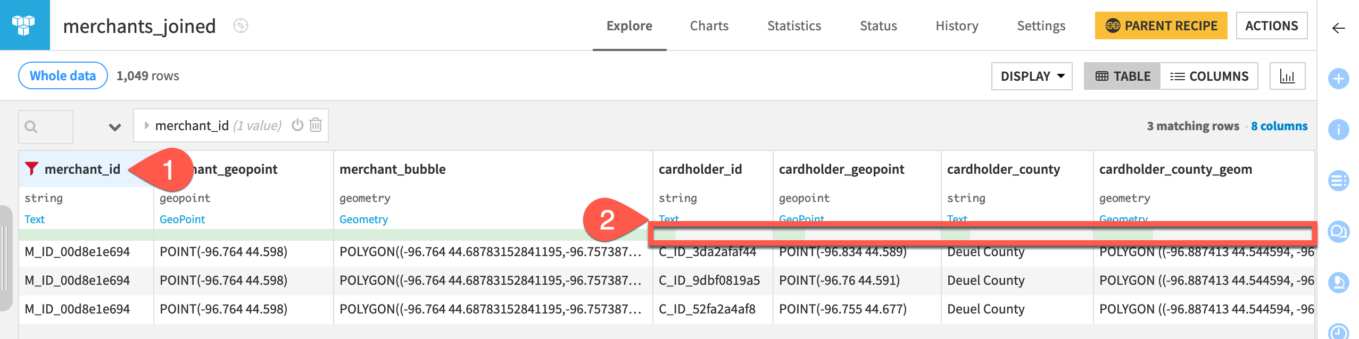Image resolution: width=1359 pixels, height=339 pixels.
Task: Click the back arrow in right panel
Action: click(x=1338, y=28)
